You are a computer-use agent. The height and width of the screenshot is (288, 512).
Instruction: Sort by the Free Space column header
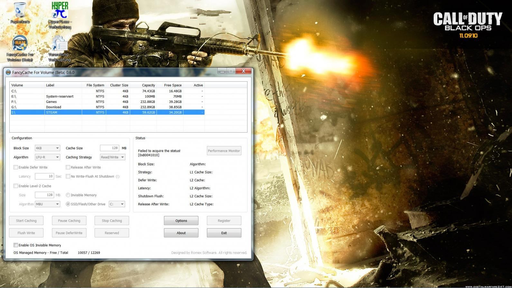coord(170,85)
